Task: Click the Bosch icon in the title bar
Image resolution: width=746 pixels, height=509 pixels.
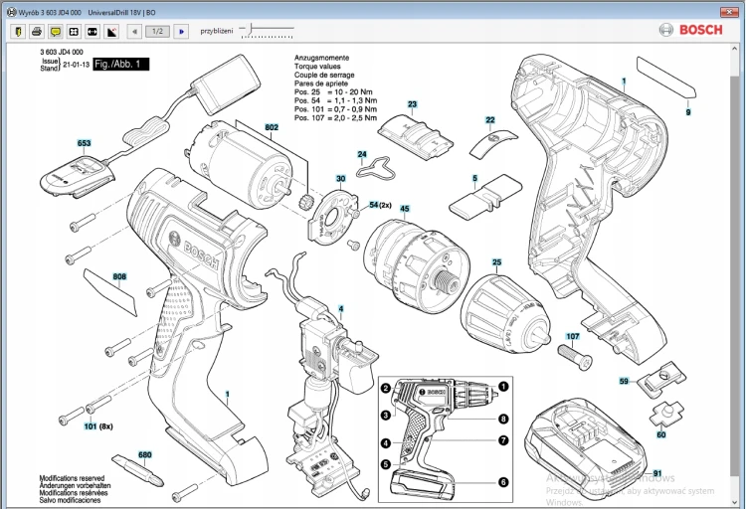Action: [x=11, y=12]
